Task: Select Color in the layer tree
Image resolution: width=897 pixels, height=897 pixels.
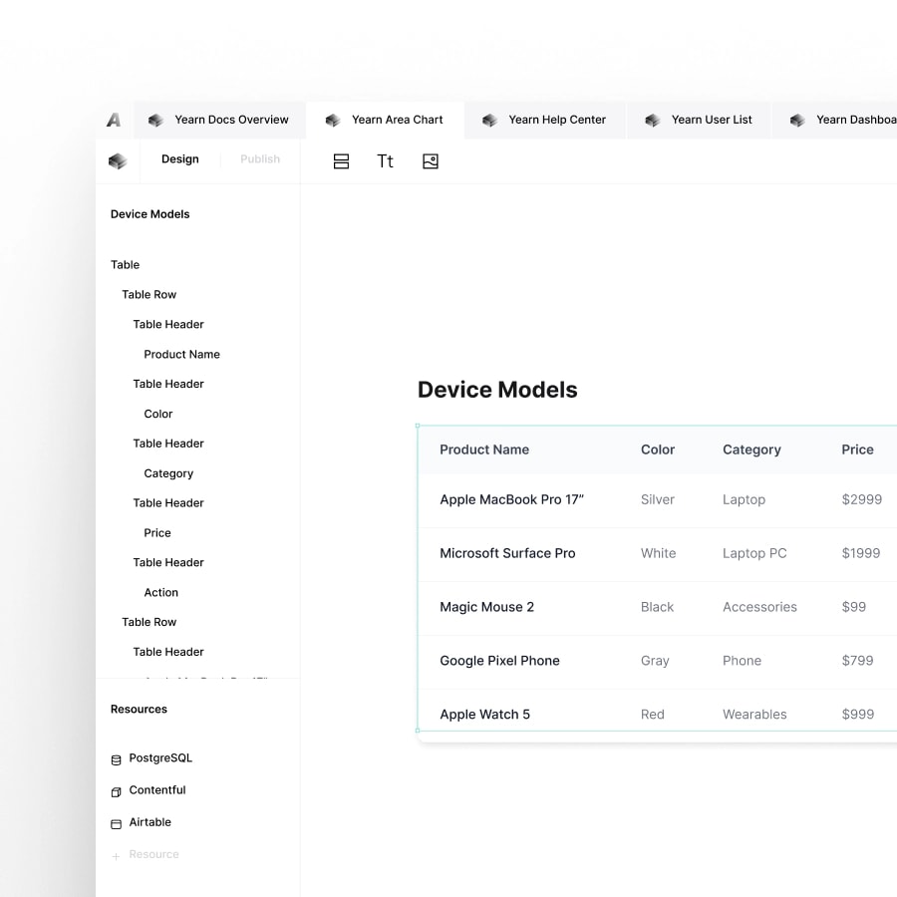Action: pyautogui.click(x=157, y=414)
